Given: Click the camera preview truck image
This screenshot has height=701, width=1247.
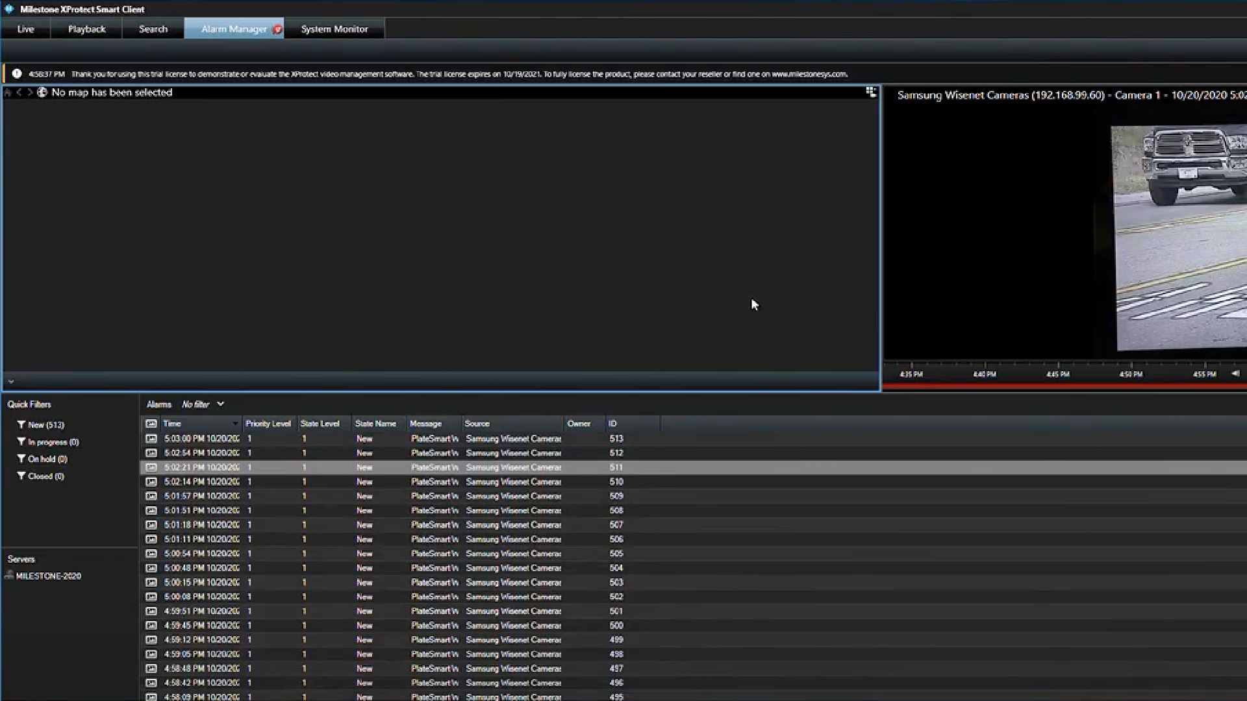Looking at the screenshot, I should [1179, 238].
